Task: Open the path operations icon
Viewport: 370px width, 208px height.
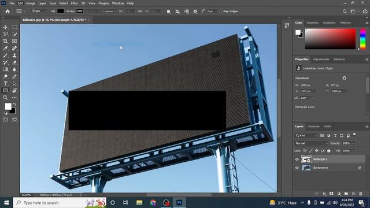Action: click(168, 12)
